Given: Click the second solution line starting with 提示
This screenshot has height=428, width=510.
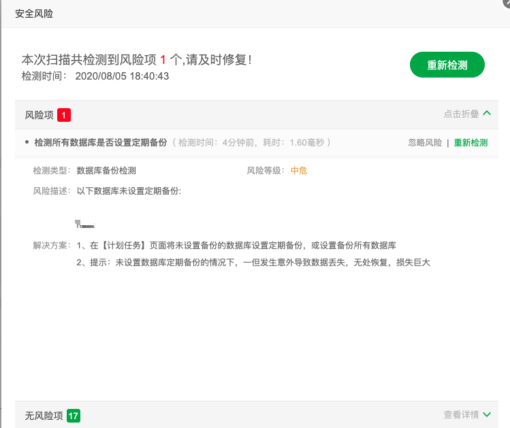Looking at the screenshot, I should tap(253, 262).
